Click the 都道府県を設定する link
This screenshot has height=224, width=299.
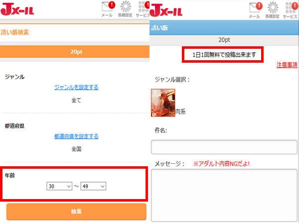point(76,136)
